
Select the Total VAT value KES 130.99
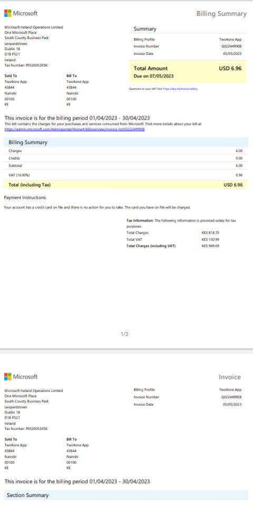click(x=210, y=239)
